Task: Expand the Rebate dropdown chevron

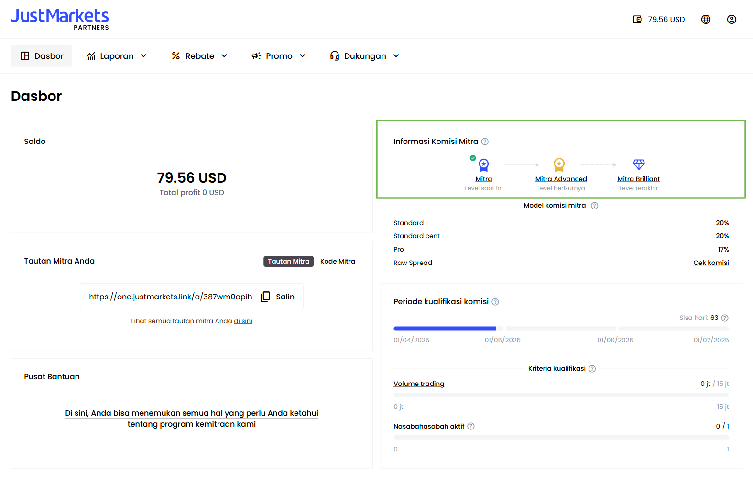Action: 224,56
